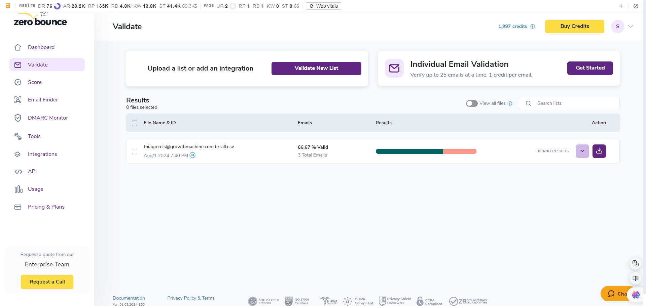This screenshot has height=306, width=646.
Task: Click the reader book floating icon
Action: (x=636, y=278)
